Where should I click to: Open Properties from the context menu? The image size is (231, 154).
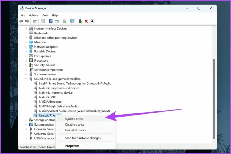[x=86, y=146]
